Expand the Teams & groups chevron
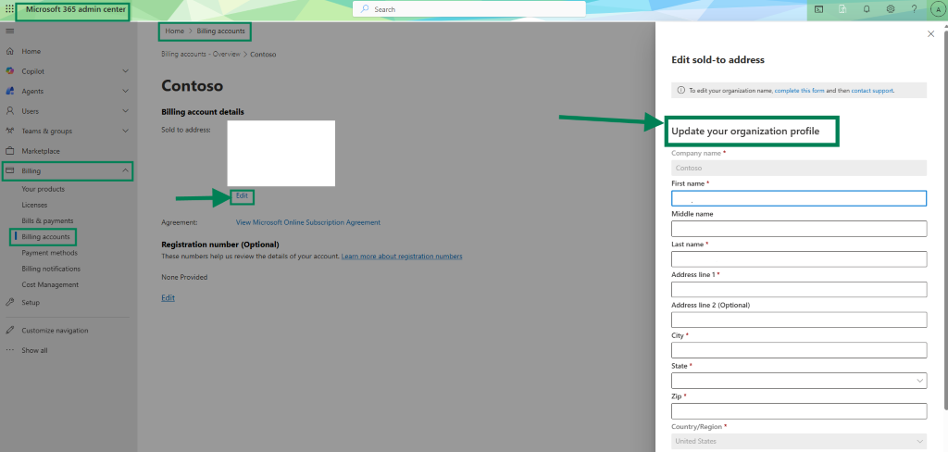 point(125,132)
